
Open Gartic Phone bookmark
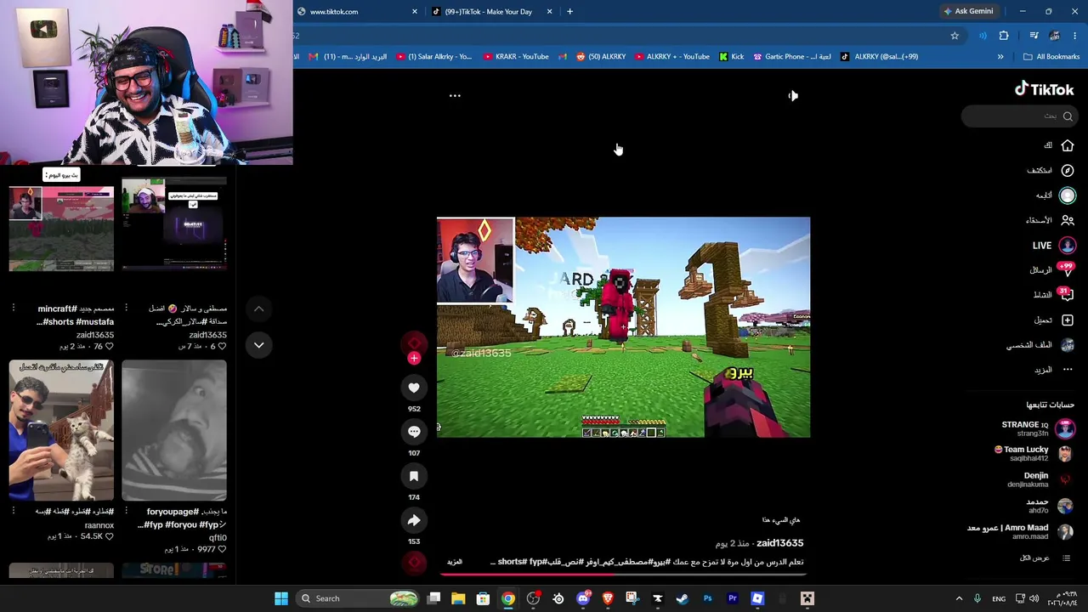(792, 57)
